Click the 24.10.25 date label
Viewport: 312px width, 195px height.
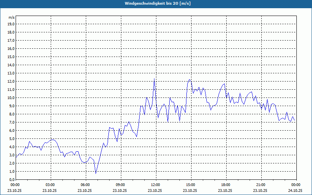coord(296,191)
